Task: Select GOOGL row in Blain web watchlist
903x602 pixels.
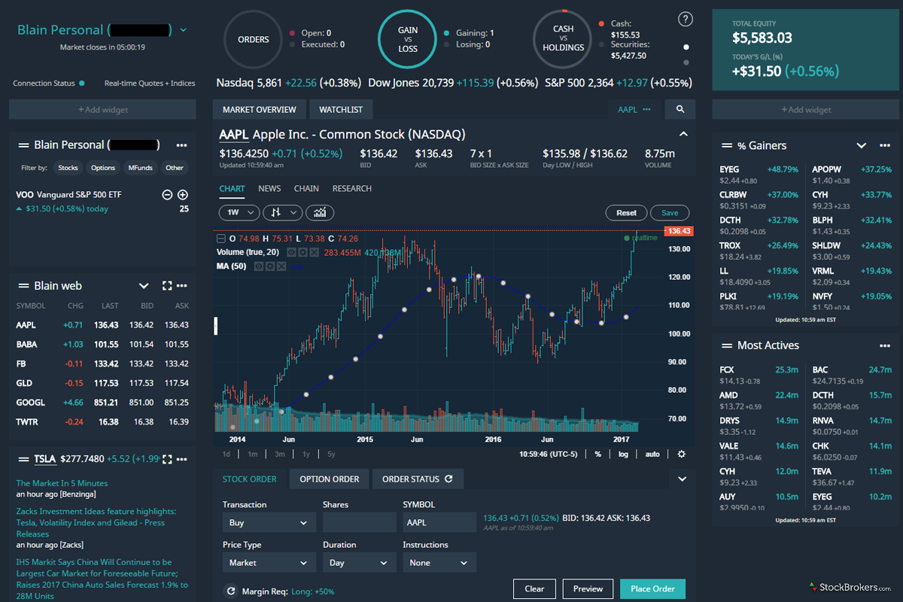Action: 102,403
